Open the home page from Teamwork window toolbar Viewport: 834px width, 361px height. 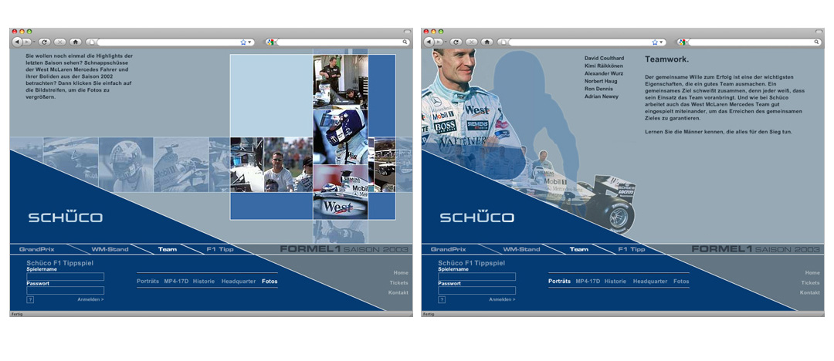pos(487,42)
